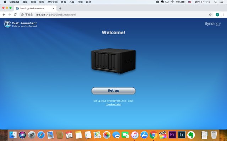
Task: Click the Web Assistant logo
Action: [x=21, y=24]
